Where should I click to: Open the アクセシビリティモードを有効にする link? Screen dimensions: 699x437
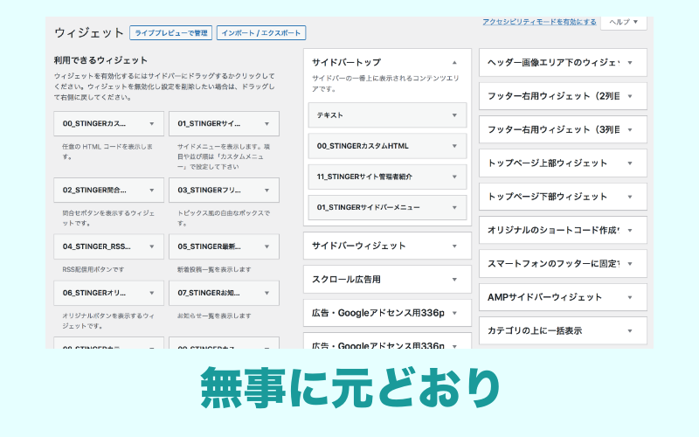point(539,22)
